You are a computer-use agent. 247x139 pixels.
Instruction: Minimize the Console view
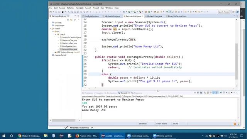pos(234,93)
